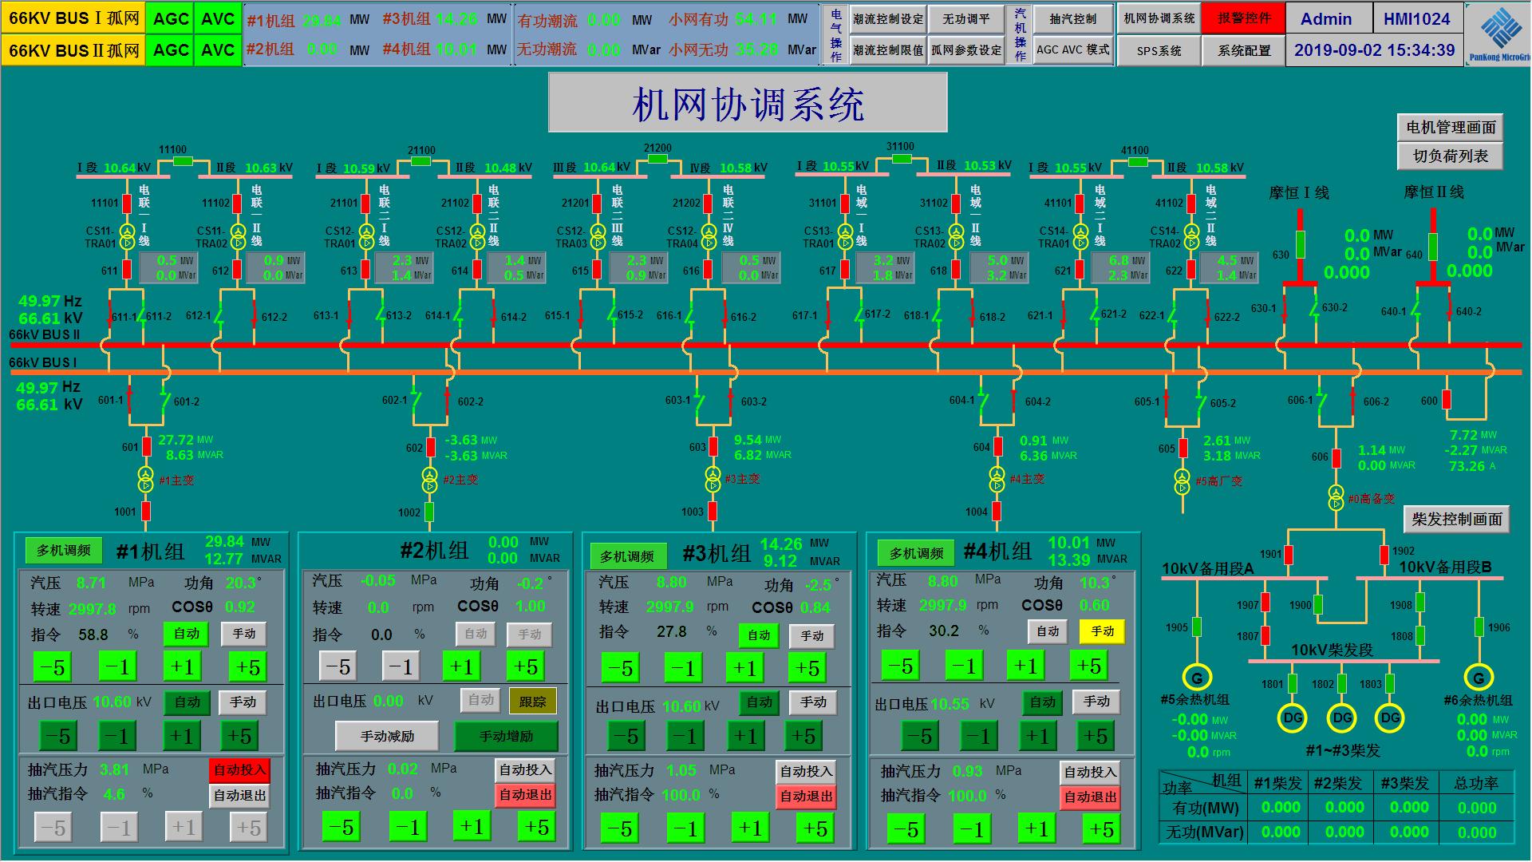Click red breaker 600 bus coupler

[1447, 400]
